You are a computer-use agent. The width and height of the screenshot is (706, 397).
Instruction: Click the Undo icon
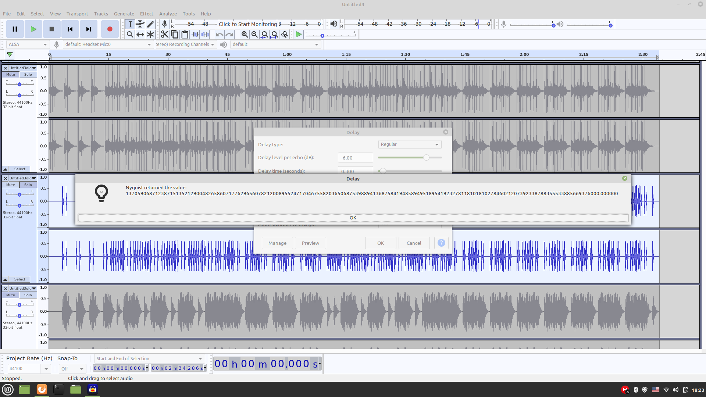pyautogui.click(x=220, y=35)
